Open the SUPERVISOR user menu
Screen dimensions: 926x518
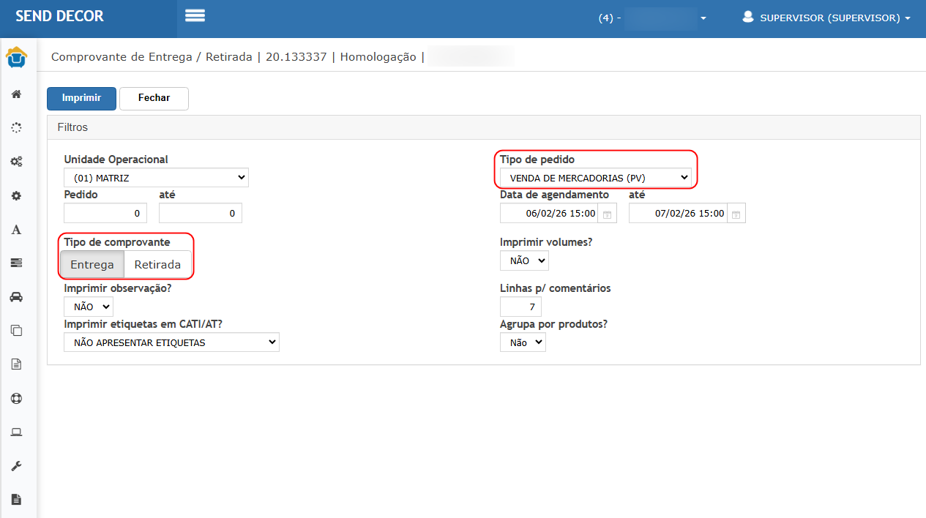(x=827, y=18)
